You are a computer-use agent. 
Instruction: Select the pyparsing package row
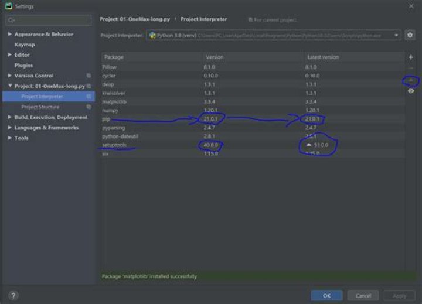pyautogui.click(x=253, y=128)
